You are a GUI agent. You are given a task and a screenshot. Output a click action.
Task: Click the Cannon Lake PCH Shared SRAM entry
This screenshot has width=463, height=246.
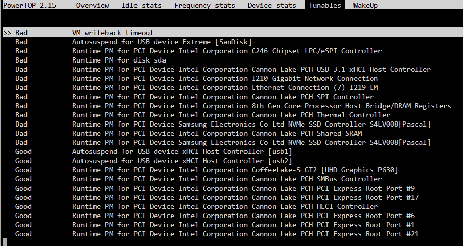216,133
